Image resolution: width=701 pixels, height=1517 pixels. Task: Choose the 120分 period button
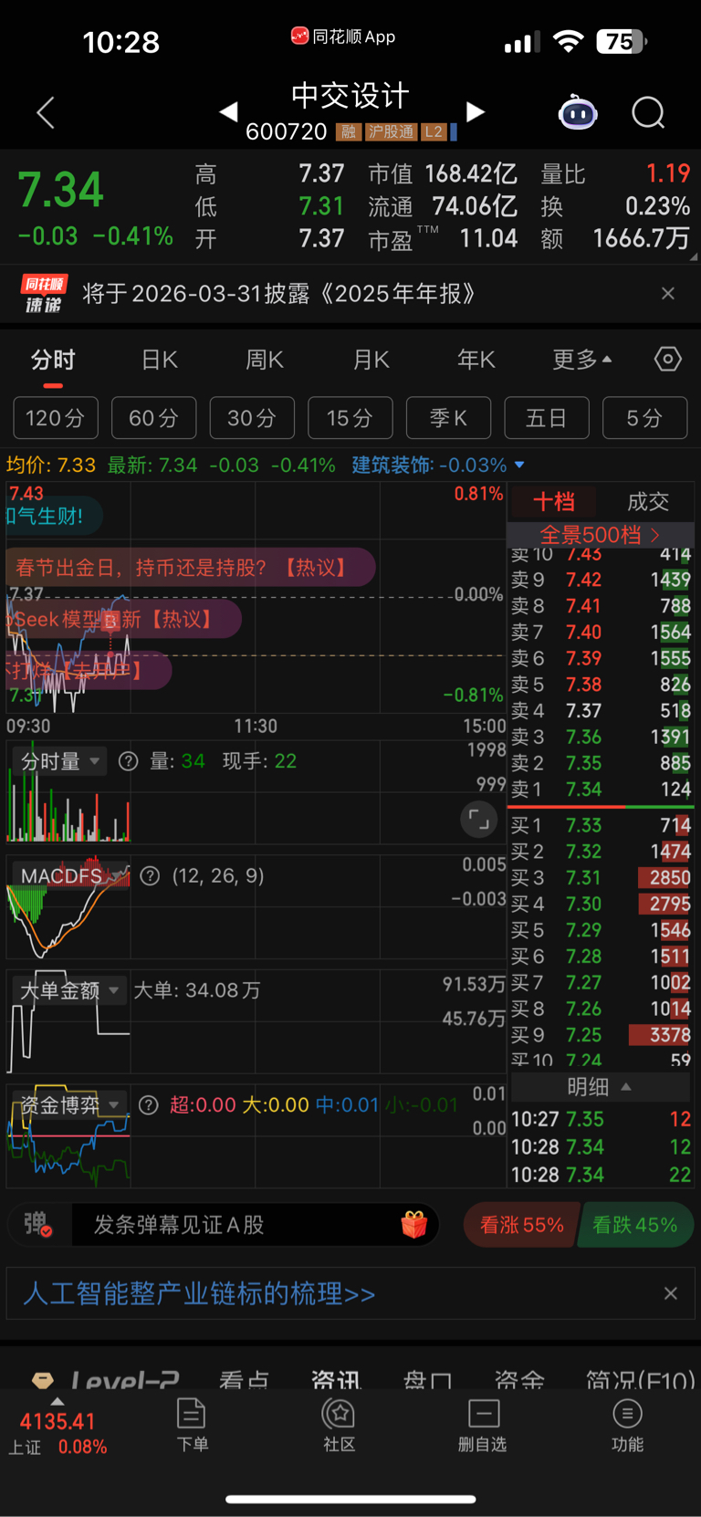pos(55,418)
